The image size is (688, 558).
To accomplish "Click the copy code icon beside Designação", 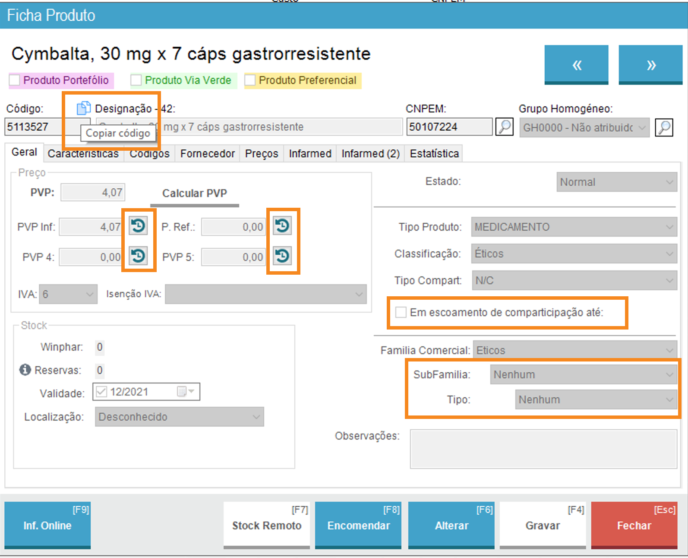I will (x=83, y=108).
